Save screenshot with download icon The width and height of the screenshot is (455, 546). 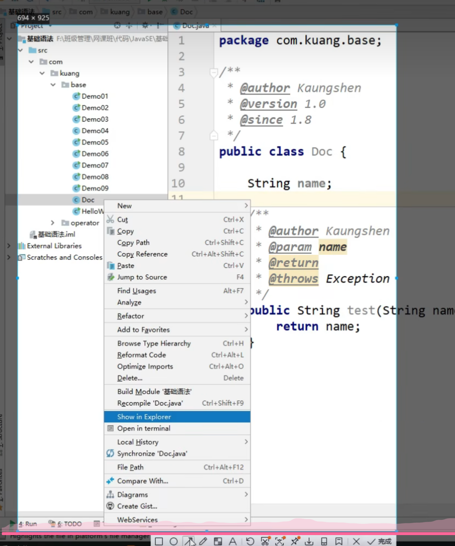[309, 541]
